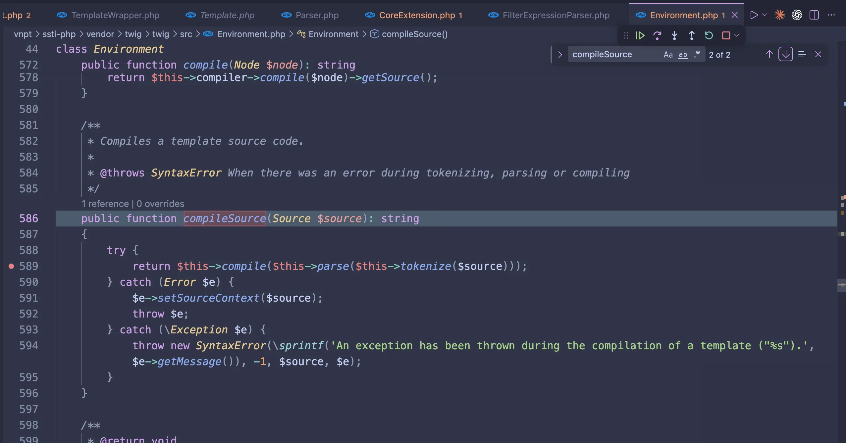Click the debug Step Out icon

692,35
